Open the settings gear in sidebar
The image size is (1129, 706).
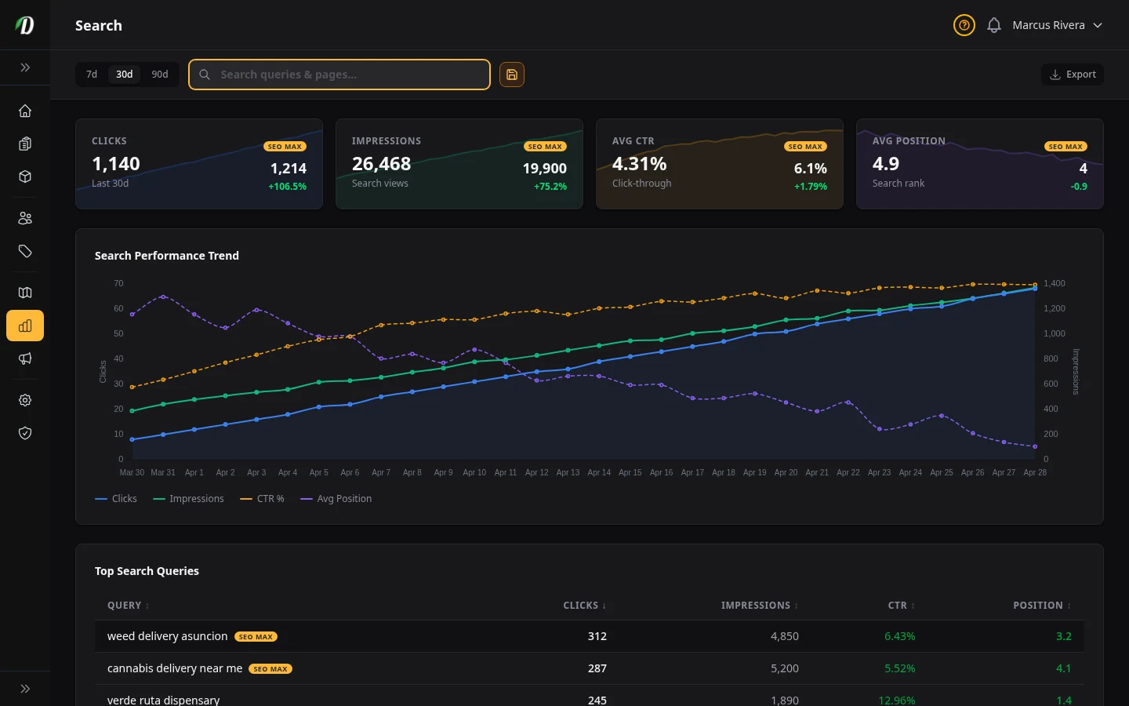pos(25,400)
